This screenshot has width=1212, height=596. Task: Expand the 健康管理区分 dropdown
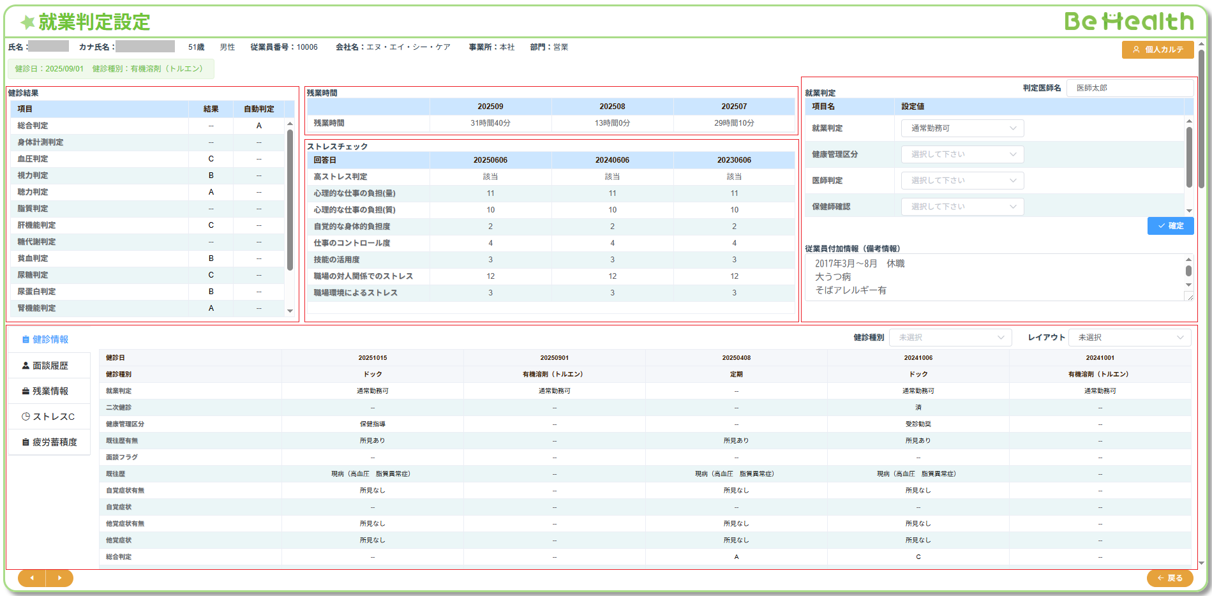962,154
